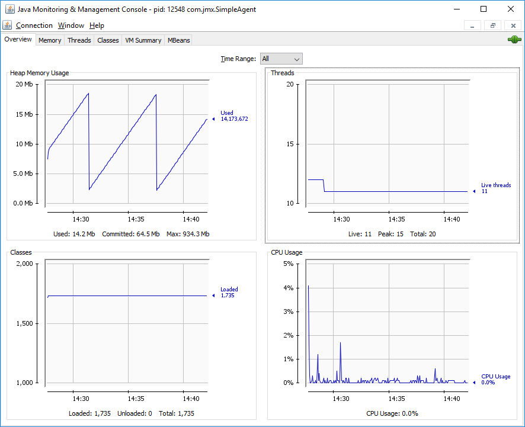
Task: Click the 'CPU Usage 0.0%' chart label
Action: (x=495, y=380)
